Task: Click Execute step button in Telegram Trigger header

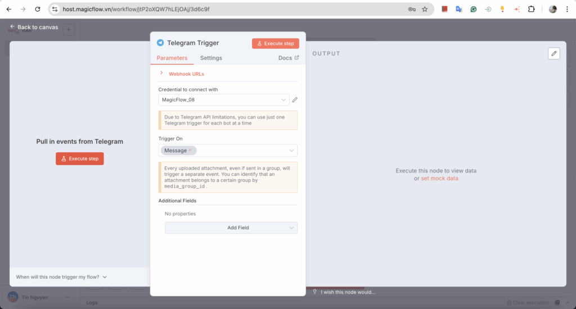Action: (x=275, y=43)
